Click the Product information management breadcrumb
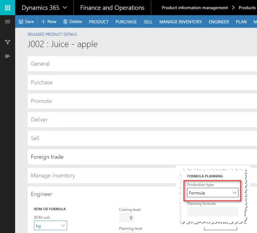This screenshot has width=257, height=233. point(195,8)
